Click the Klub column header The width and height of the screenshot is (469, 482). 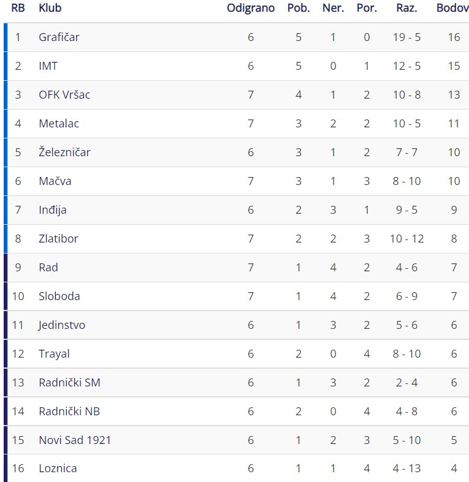click(x=50, y=8)
